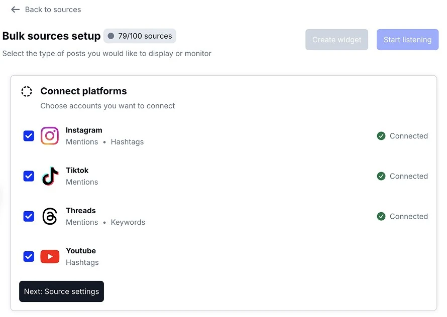Click 'Choose accounts you want to connect' text
This screenshot has height=317, width=447.
[107, 106]
